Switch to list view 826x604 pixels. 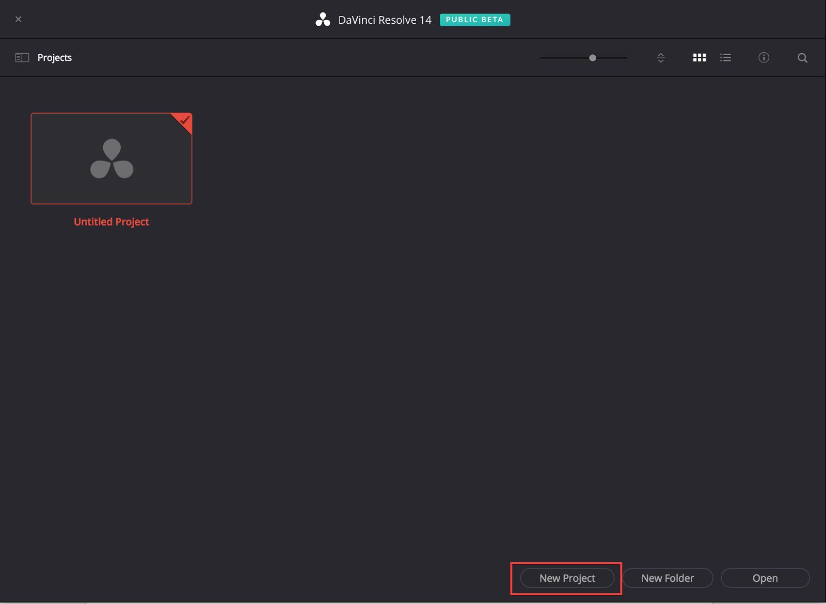click(725, 57)
